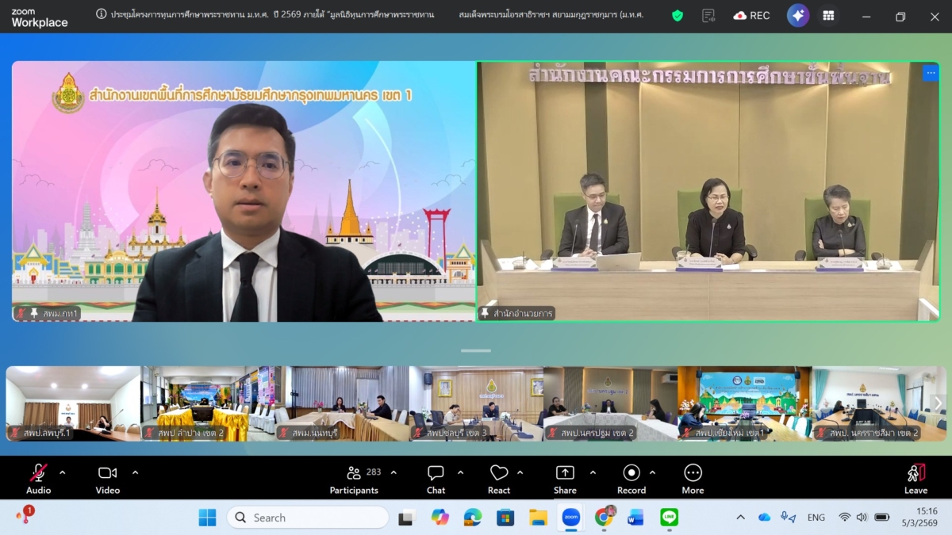Expand the Share options arrow
The height and width of the screenshot is (535, 952).
tap(593, 472)
